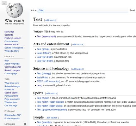This screenshot has width=136, height=126.
Task: Edit source of the Test heading
Action: coord(51,20)
